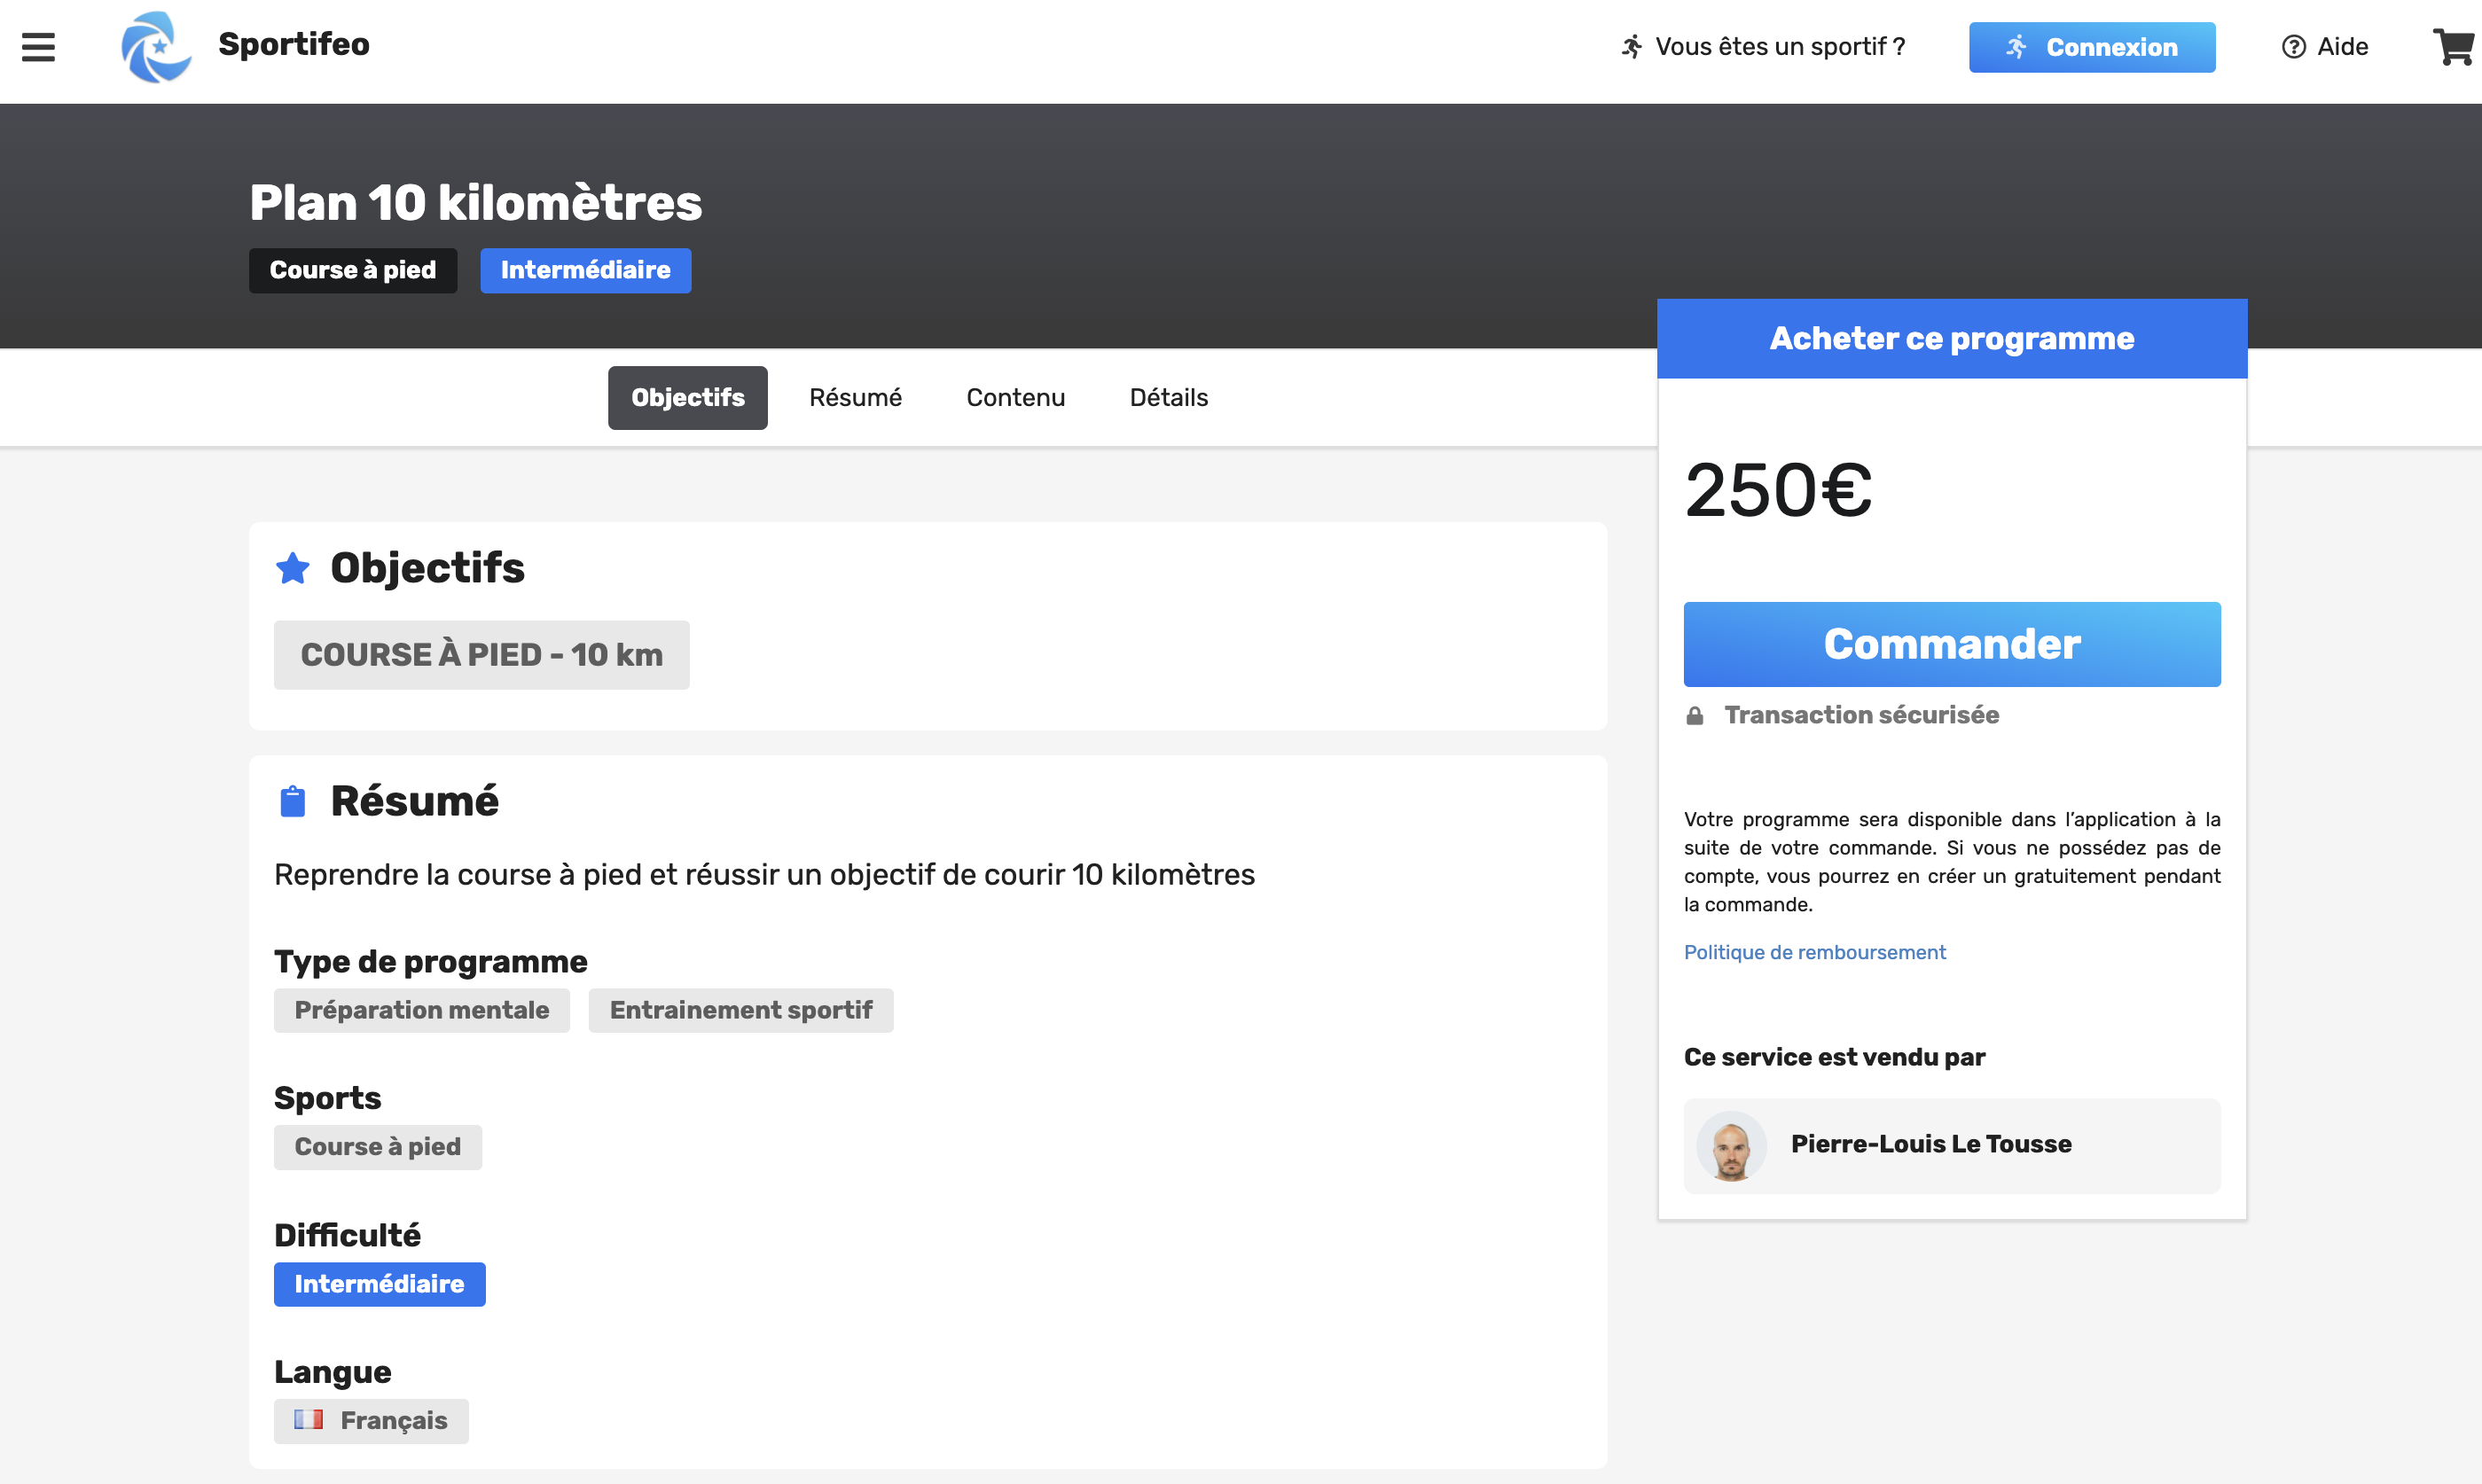Open the Détails tab
This screenshot has height=1484, width=2482.
1168,398
